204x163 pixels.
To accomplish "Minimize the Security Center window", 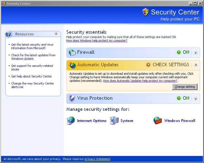I will pos(191,3).
